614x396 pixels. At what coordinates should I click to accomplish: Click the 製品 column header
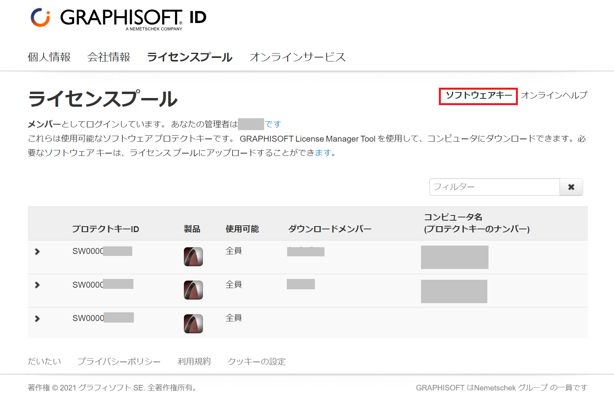[192, 229]
